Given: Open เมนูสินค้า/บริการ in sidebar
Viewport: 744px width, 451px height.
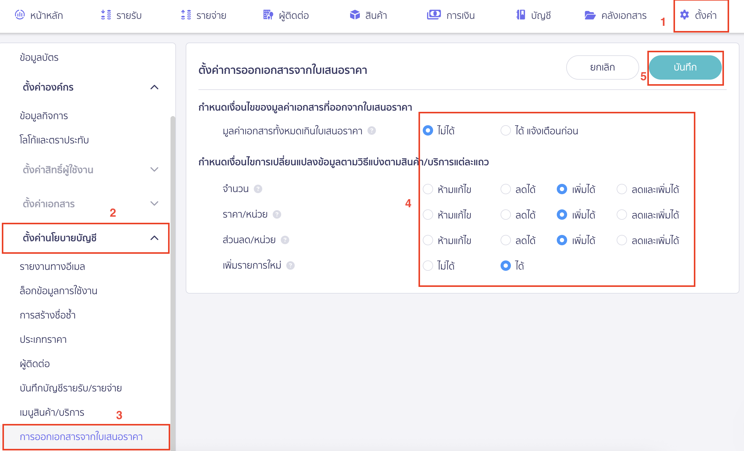Looking at the screenshot, I should (x=52, y=412).
